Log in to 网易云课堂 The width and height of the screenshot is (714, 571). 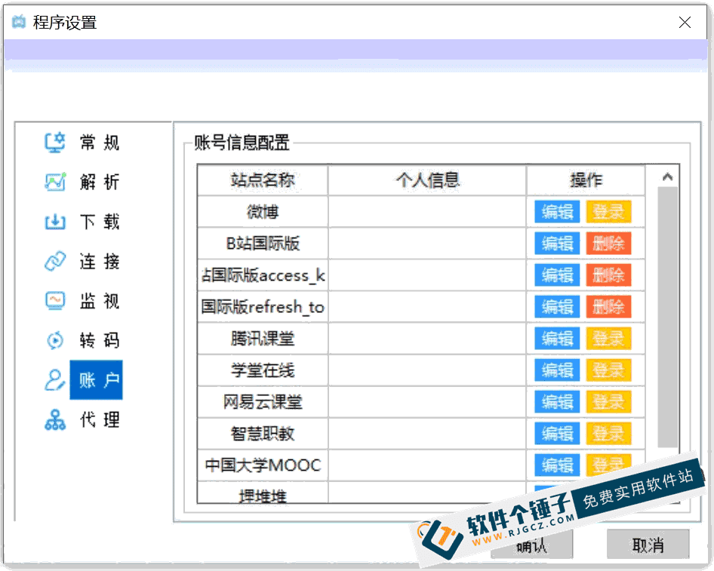[x=608, y=402]
